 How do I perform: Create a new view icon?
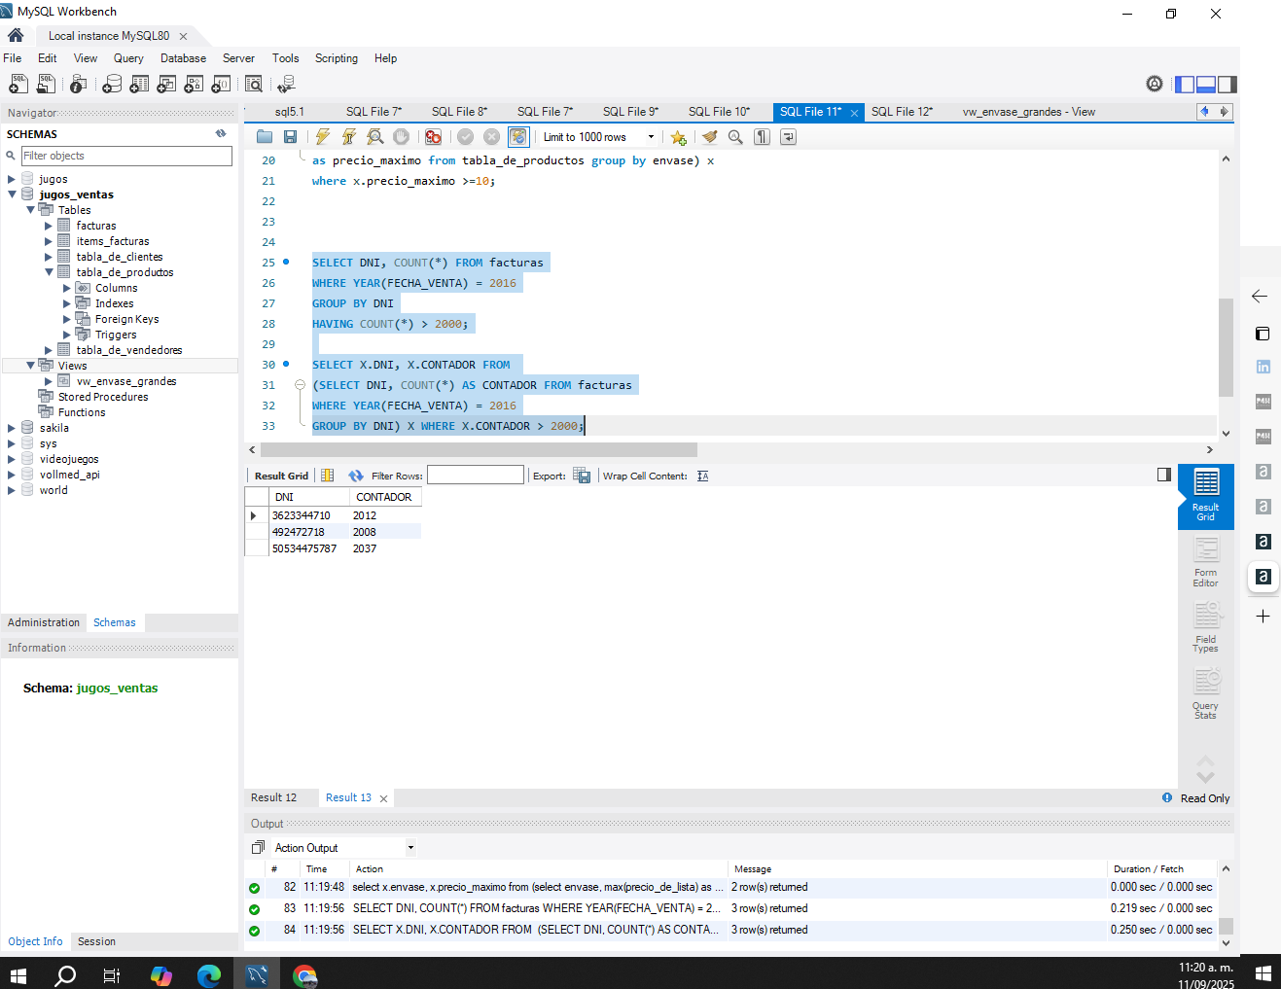(x=166, y=85)
